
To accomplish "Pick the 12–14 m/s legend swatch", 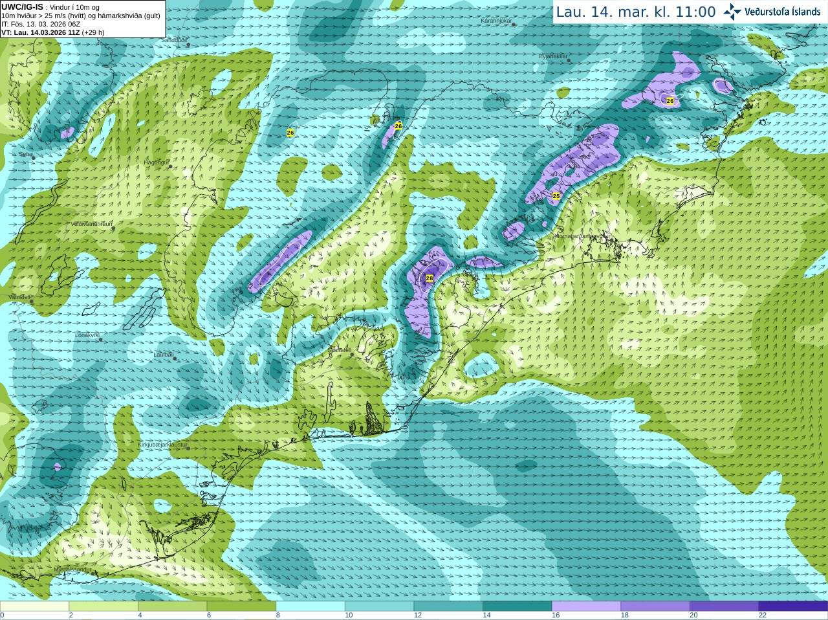I will 448,606.
